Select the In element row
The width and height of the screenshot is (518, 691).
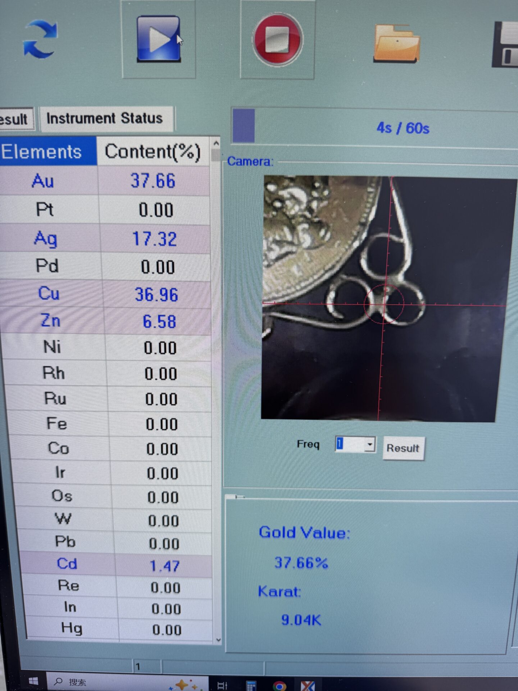pos(119,608)
